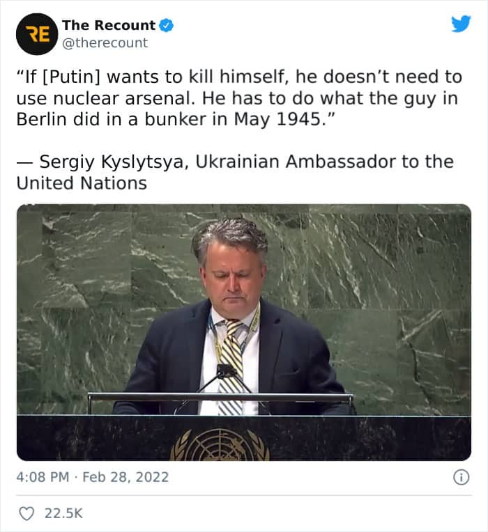This screenshot has height=532, width=488.
Task: Like the tweet with the heart icon
Action: (26, 513)
